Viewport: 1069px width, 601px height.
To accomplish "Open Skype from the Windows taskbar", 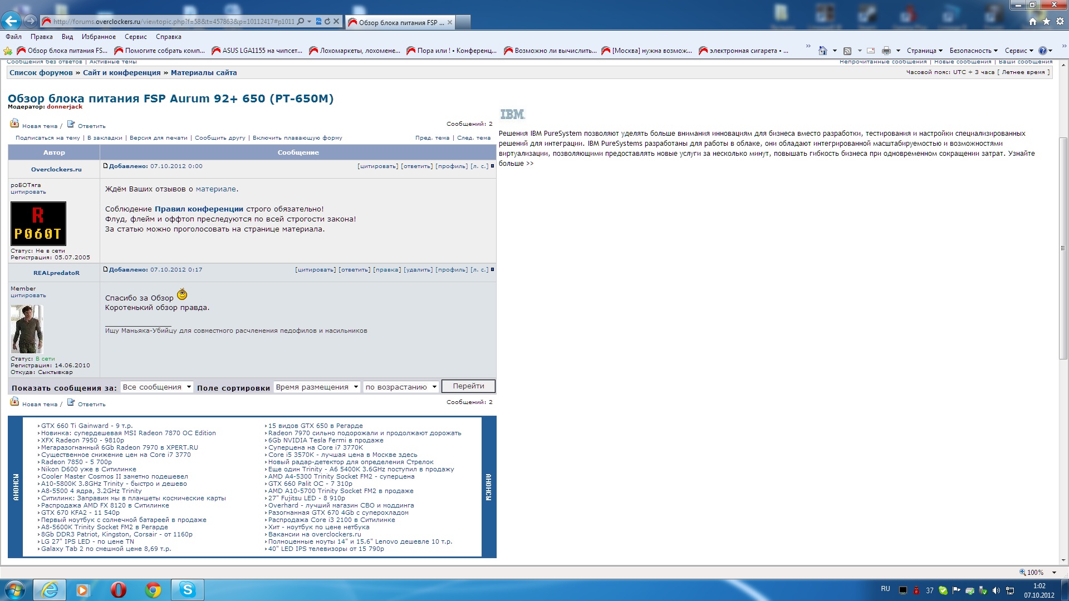I will click(188, 589).
